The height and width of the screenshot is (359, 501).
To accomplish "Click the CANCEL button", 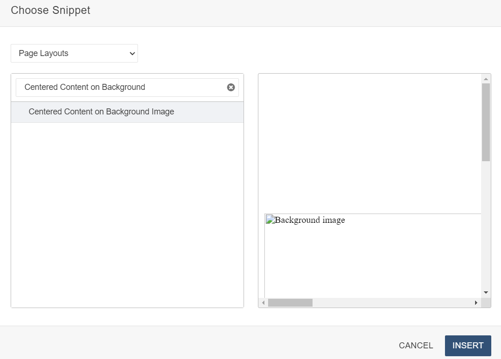I will click(x=415, y=345).
